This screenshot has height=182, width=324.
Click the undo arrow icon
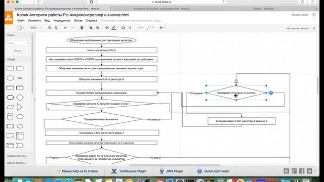tap(65, 28)
